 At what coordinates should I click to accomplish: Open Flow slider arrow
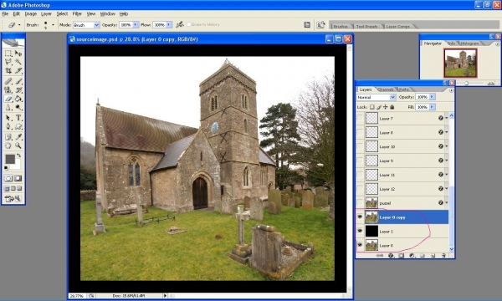tap(169, 24)
